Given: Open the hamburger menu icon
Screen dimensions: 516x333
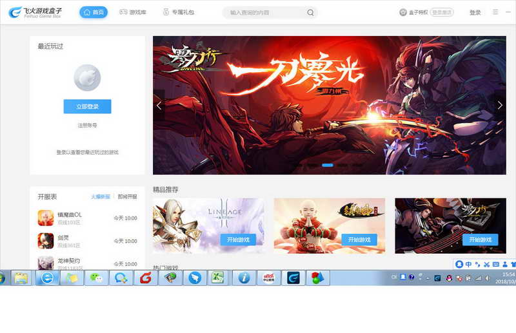Looking at the screenshot, I should tap(495, 12).
